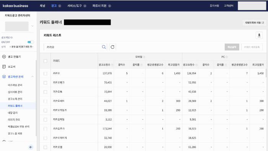Check the box for 카카오페이 row
The image size is (268, 151).
45,101
